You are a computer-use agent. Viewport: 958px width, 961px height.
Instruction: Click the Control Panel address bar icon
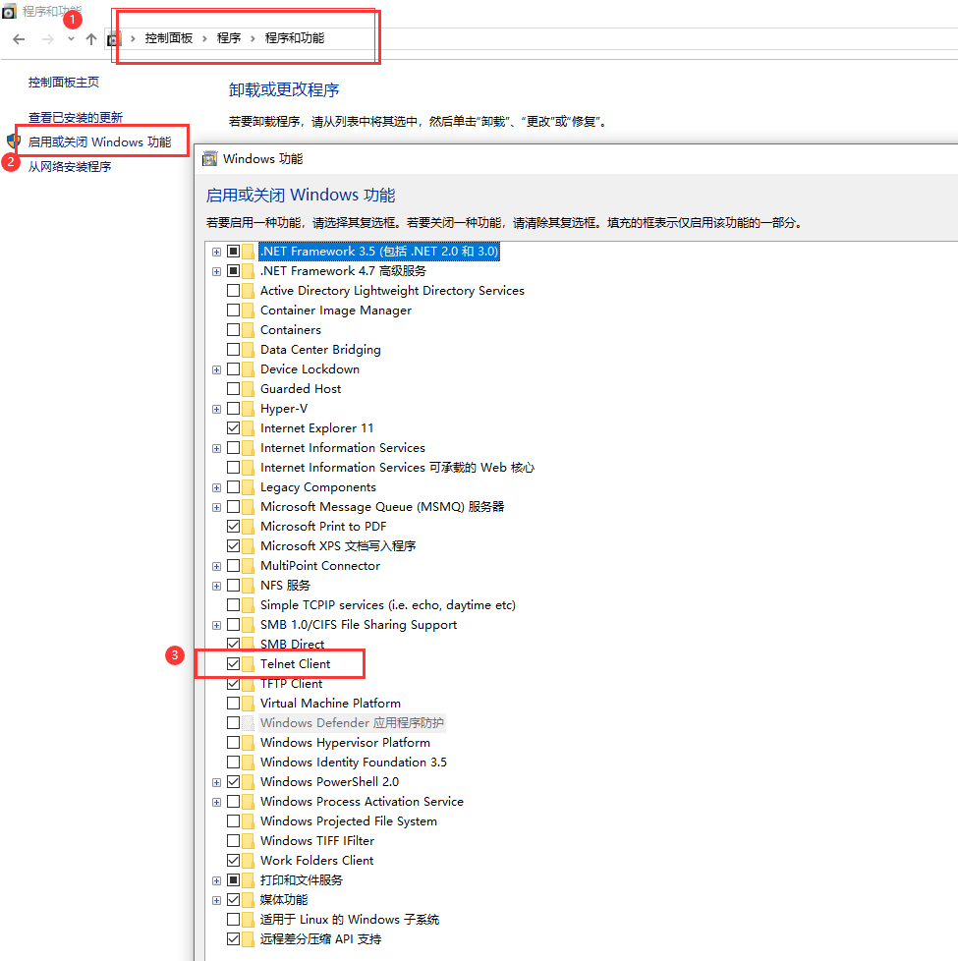(x=114, y=39)
